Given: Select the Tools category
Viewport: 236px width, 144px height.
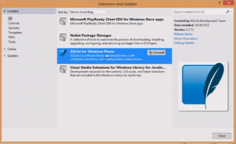Looking at the screenshot, I should coord(12,42).
